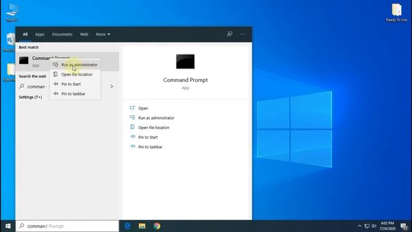412x232 pixels.
Task: Expand the More filter dropdown
Action: pos(103,34)
